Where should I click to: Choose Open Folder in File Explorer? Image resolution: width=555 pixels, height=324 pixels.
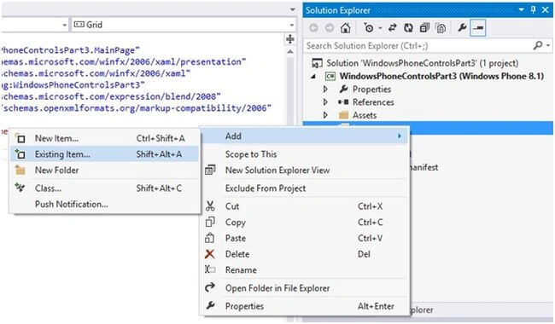click(x=305, y=288)
